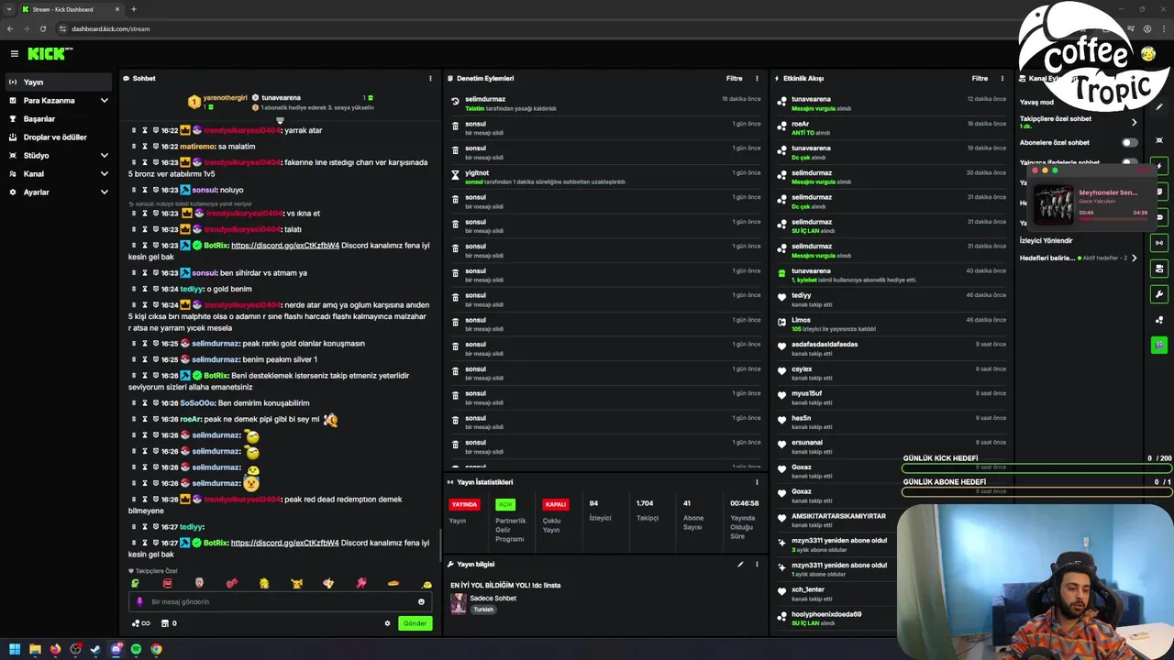The width and height of the screenshot is (1174, 660).
Task: Click the Günlük Kick Hedefi progress bar
Action: point(1036,468)
